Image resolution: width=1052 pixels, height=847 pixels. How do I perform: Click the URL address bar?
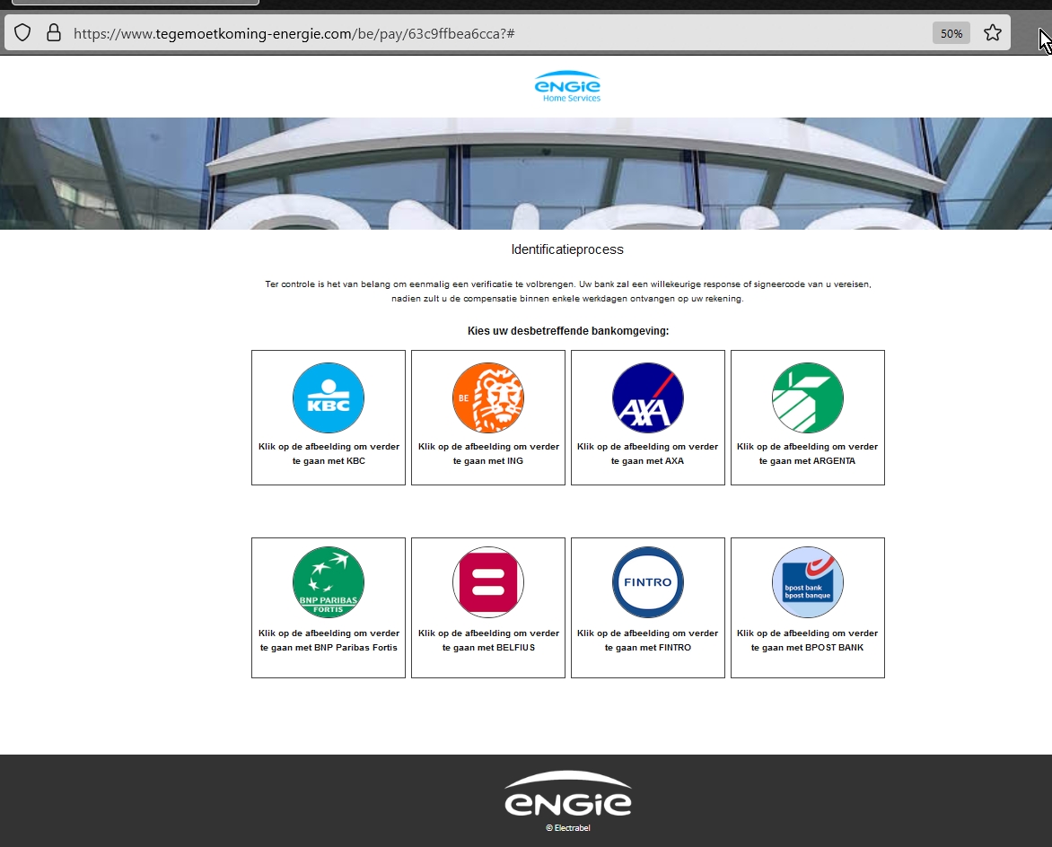click(449, 33)
